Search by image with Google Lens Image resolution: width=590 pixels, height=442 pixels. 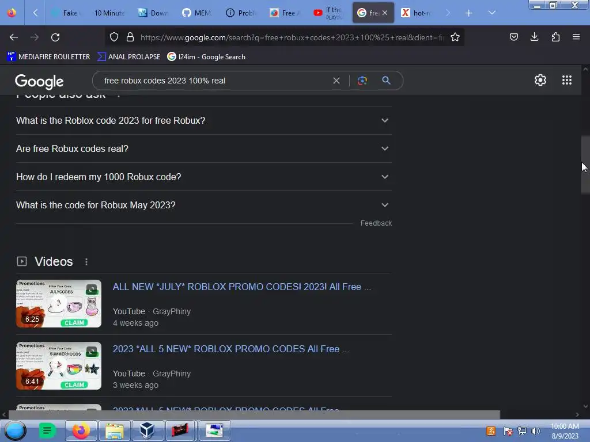(x=362, y=81)
